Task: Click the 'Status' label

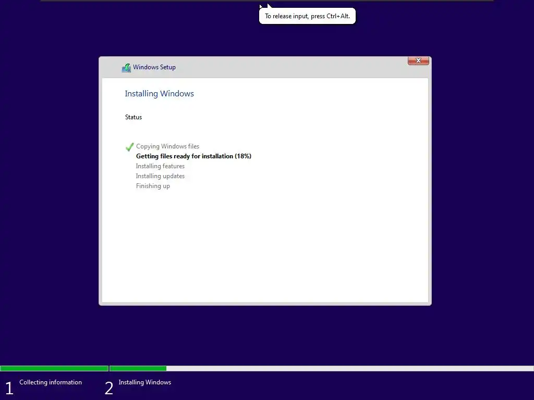Action: click(133, 117)
